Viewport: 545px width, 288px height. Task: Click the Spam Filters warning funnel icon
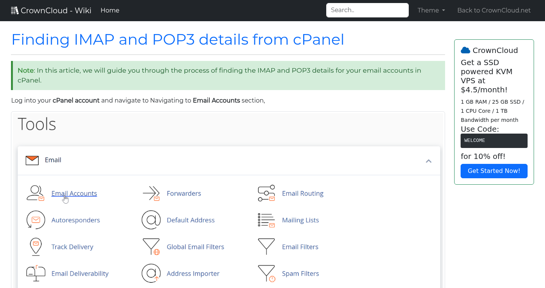point(266,273)
